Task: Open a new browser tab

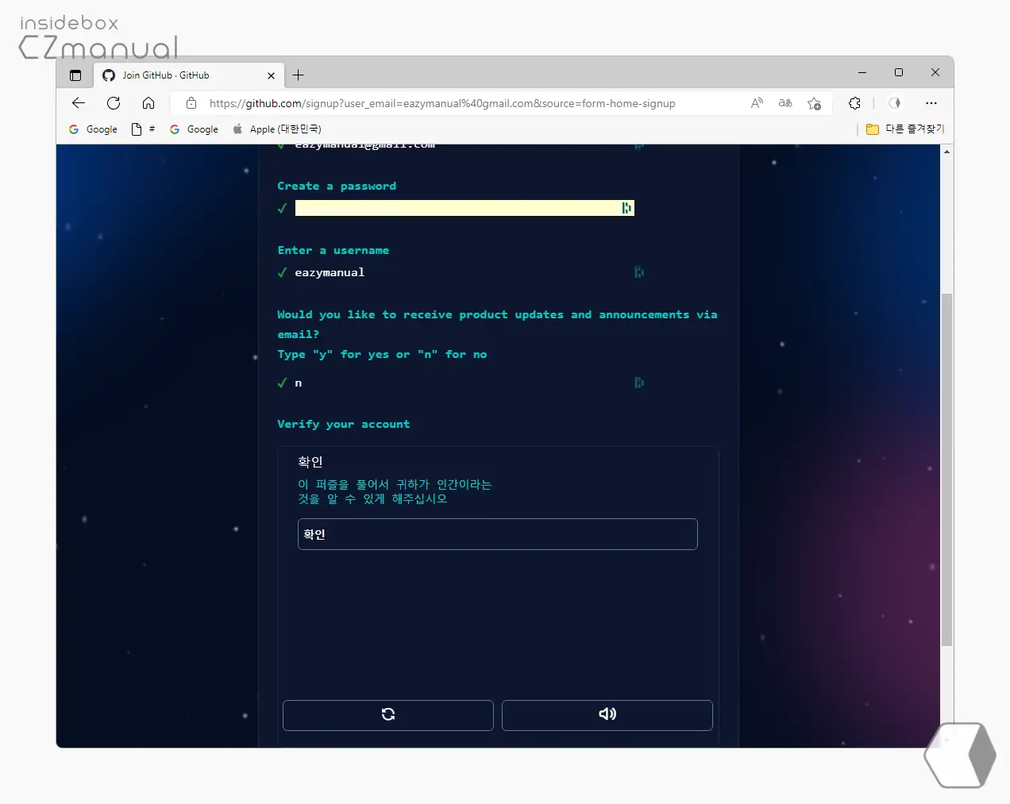Action: 299,75
